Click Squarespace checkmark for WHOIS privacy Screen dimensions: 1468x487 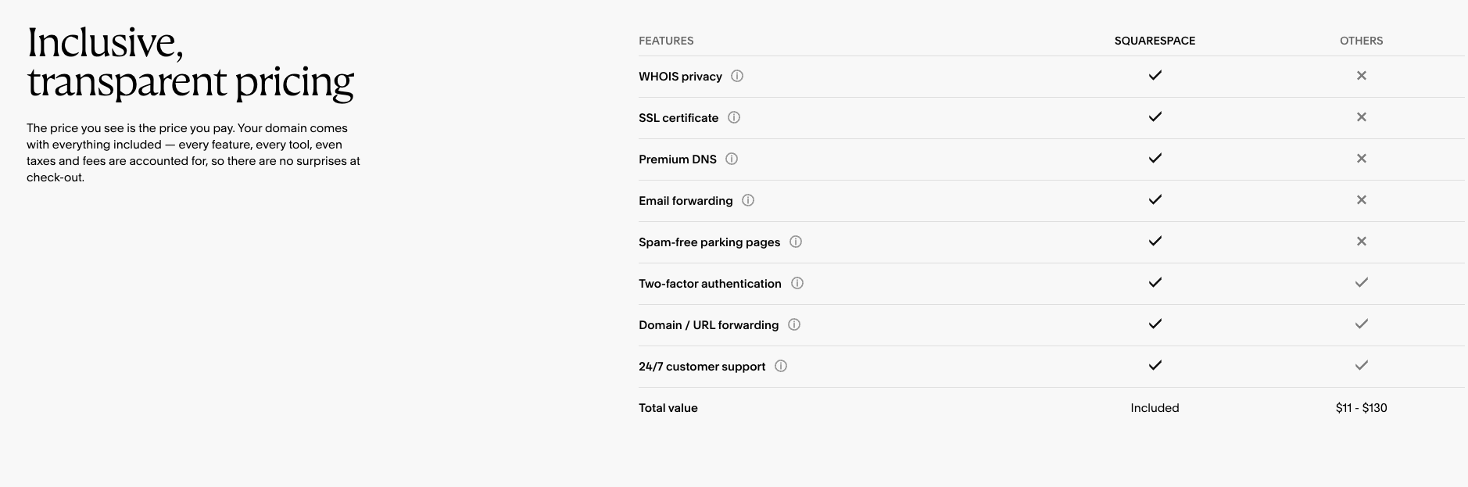click(1155, 76)
